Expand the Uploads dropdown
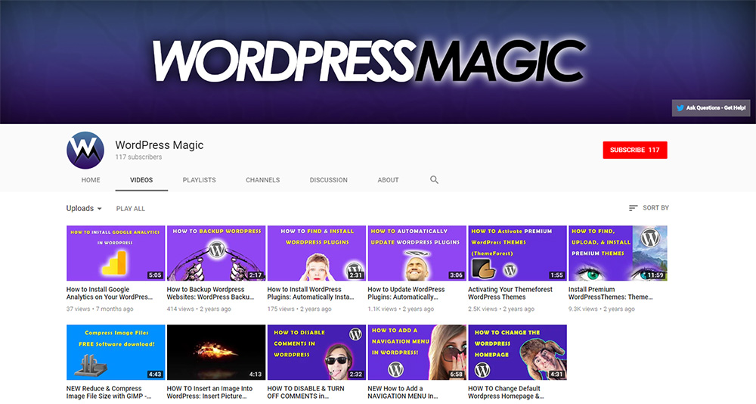Viewport: 756px width, 404px height. (x=84, y=209)
